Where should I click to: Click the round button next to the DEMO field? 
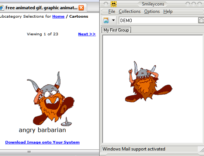pos(201,20)
